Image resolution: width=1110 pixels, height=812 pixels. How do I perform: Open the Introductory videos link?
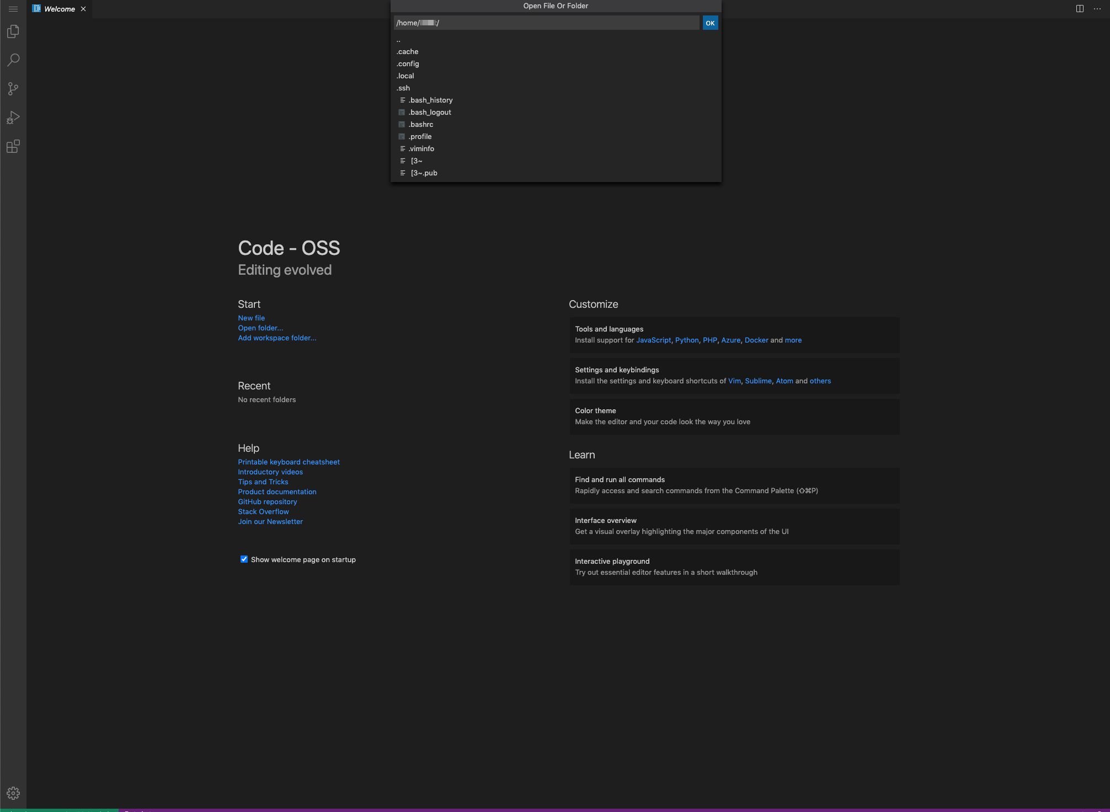tap(270, 472)
